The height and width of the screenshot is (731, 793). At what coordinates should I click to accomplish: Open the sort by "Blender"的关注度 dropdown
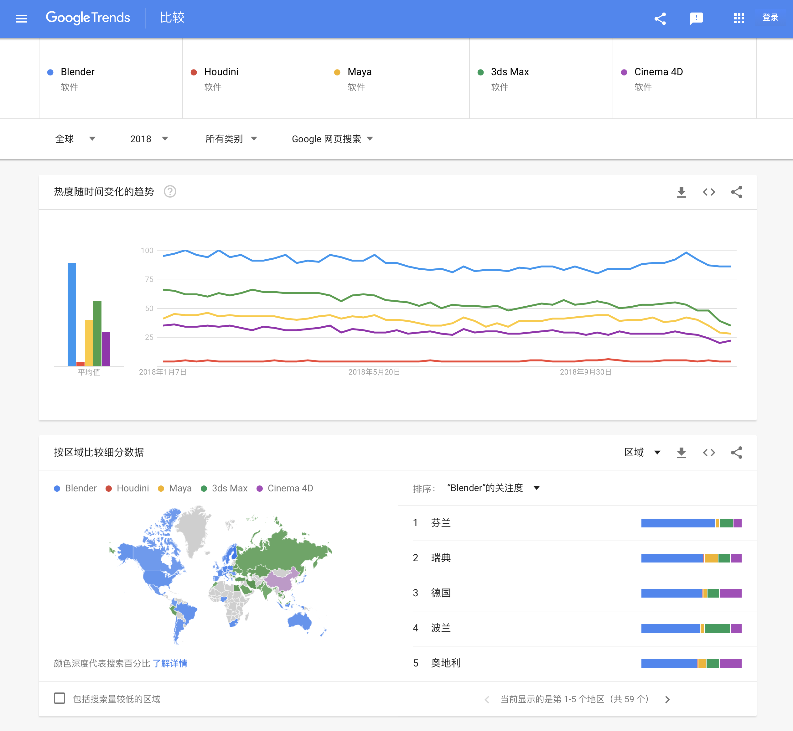point(493,488)
